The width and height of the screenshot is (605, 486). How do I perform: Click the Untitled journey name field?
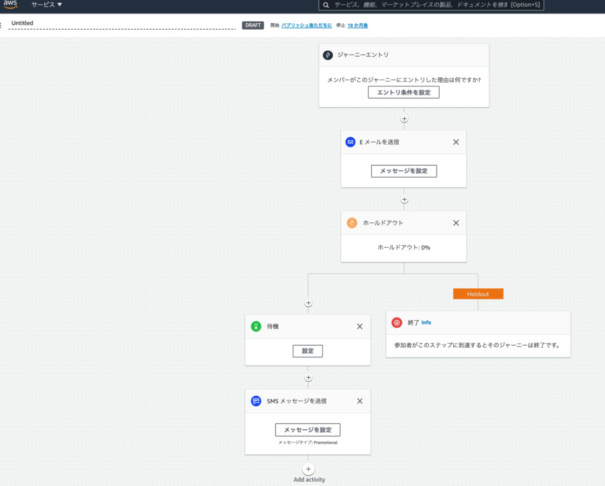[x=122, y=23]
